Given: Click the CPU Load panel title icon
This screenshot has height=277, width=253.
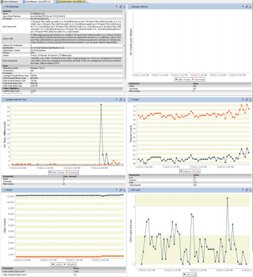Looking at the screenshot, I should pyautogui.click(x=130, y=190).
